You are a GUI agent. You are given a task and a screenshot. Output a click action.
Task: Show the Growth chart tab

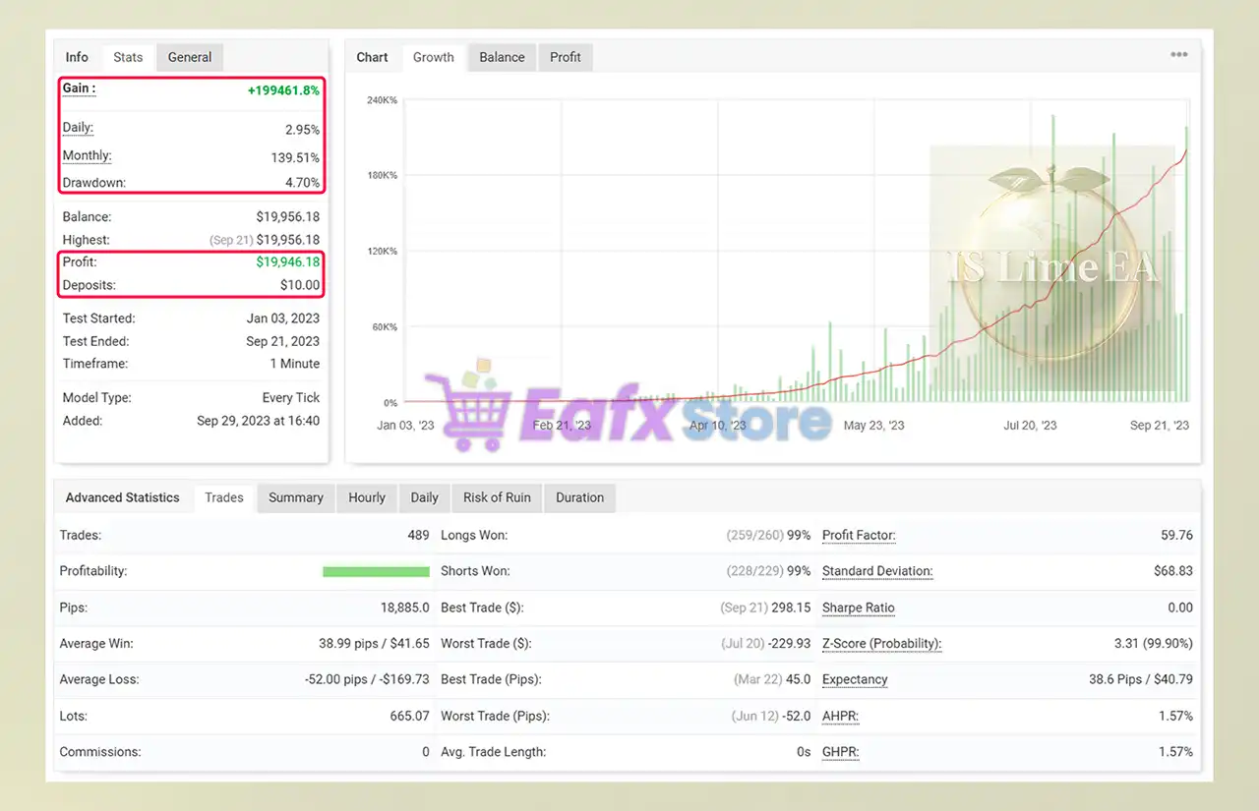coord(433,57)
